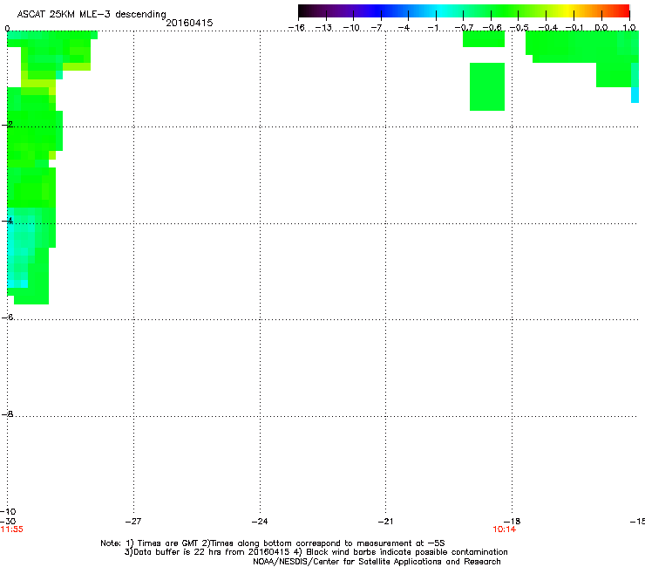Screen dimensions: 645x567
Task: Click the colorbar label 0.0
Action: 601,28
